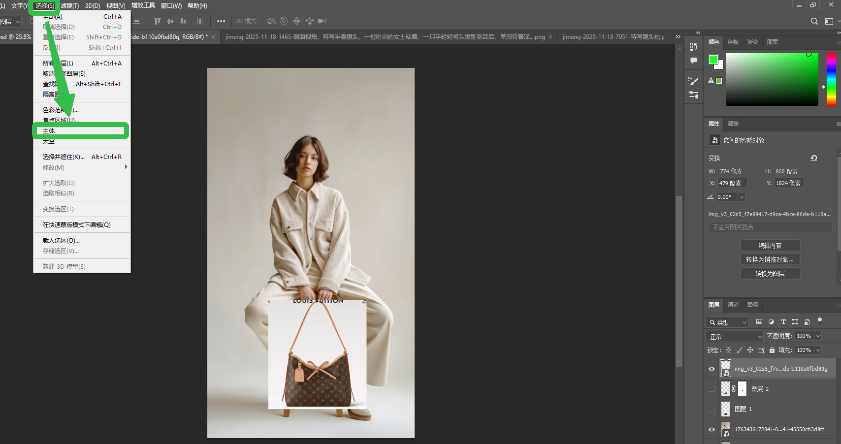This screenshot has height=444, width=841.
Task: Click the reset transform icon beside 变换
Action: tap(813, 158)
